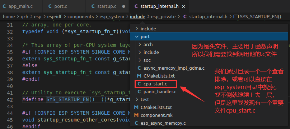This screenshot has height=129, width=290.
Task: Click the C icon of cpu_start.c
Action: click(139, 84)
